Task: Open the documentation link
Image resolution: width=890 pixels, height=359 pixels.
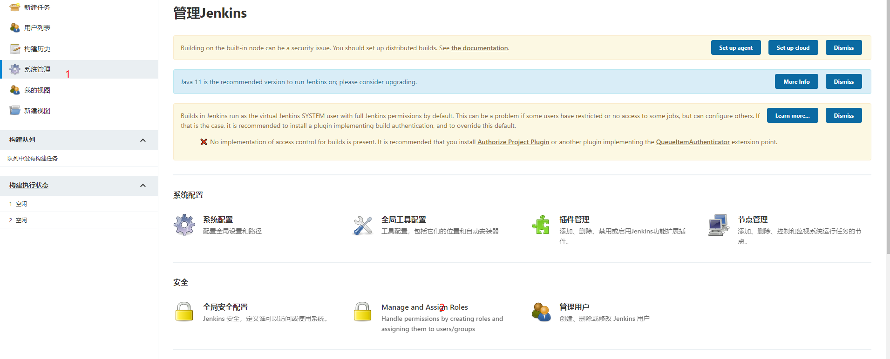Action: coord(480,48)
